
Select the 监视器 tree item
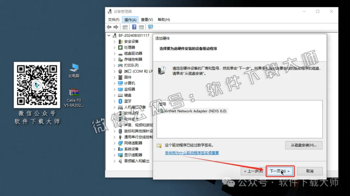click(130, 89)
